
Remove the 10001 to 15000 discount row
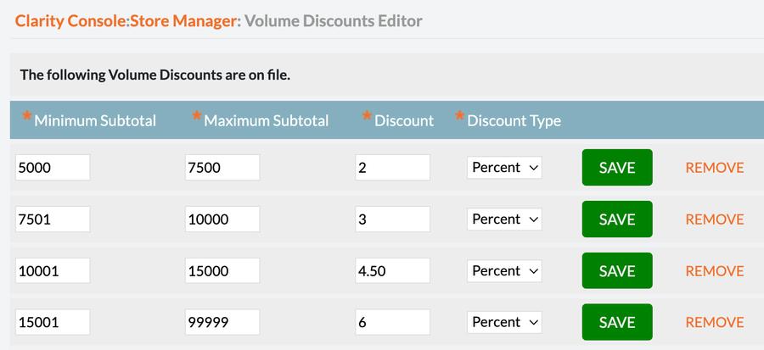point(714,271)
